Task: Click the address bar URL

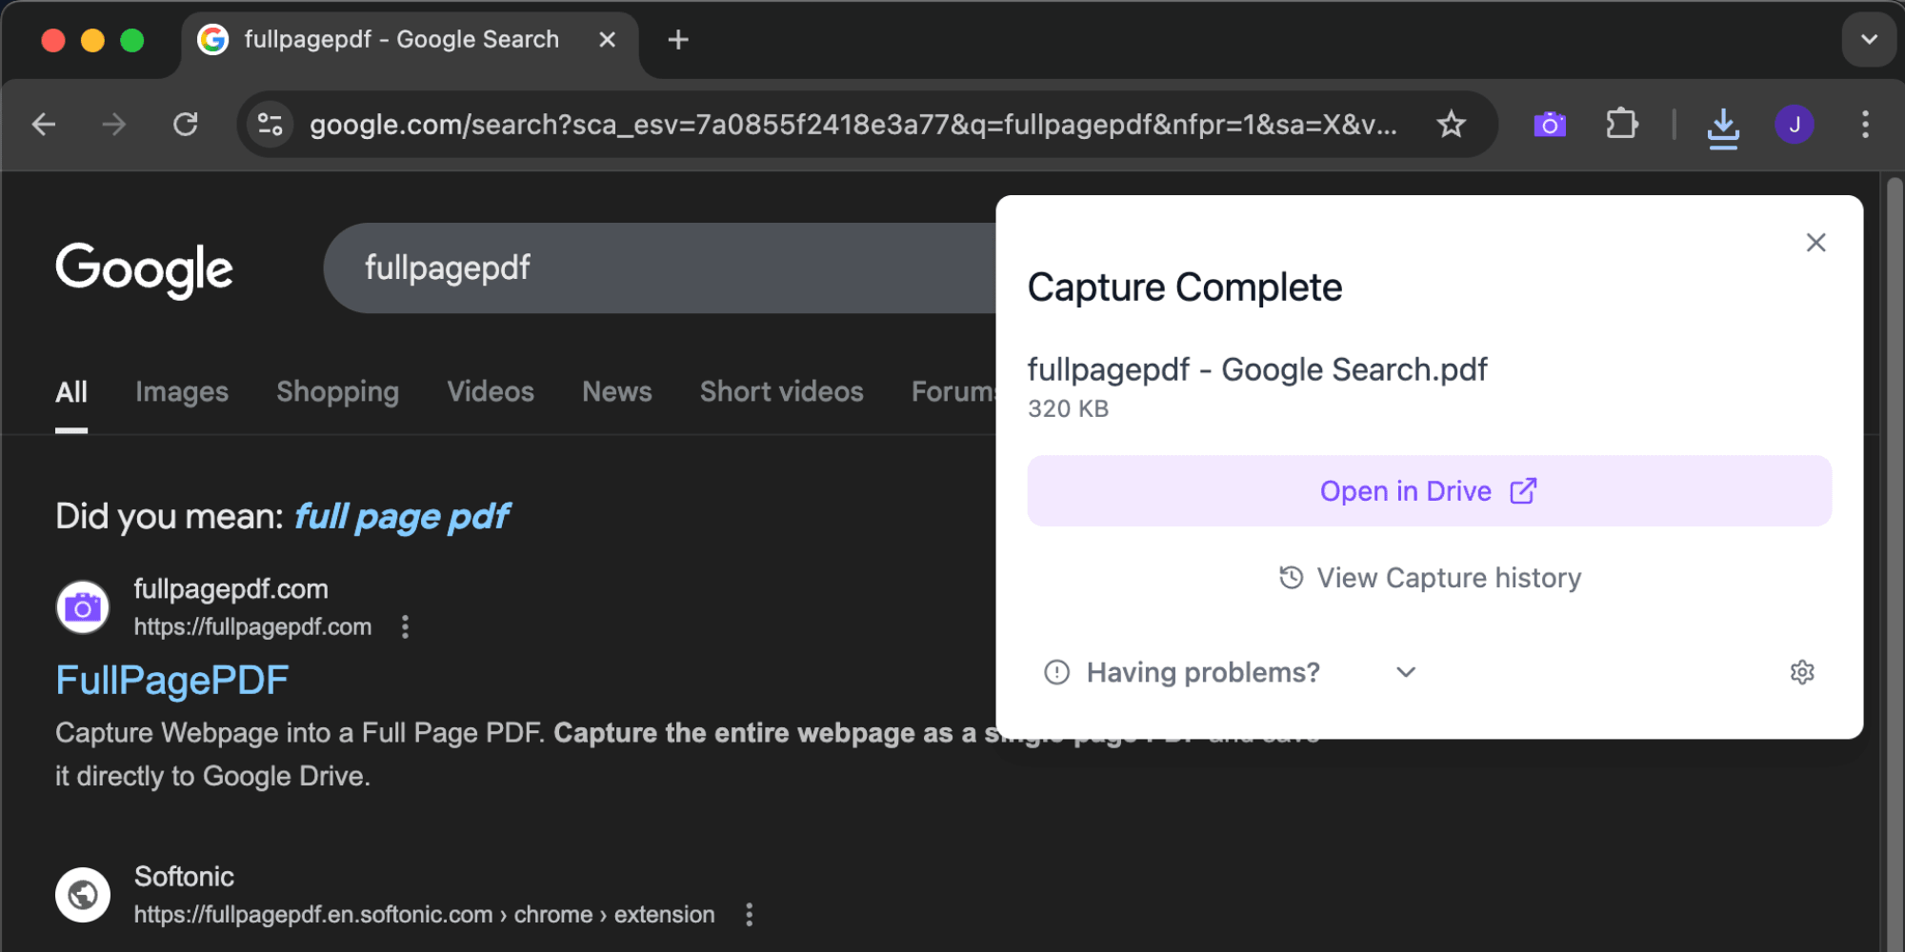Action: [852, 125]
